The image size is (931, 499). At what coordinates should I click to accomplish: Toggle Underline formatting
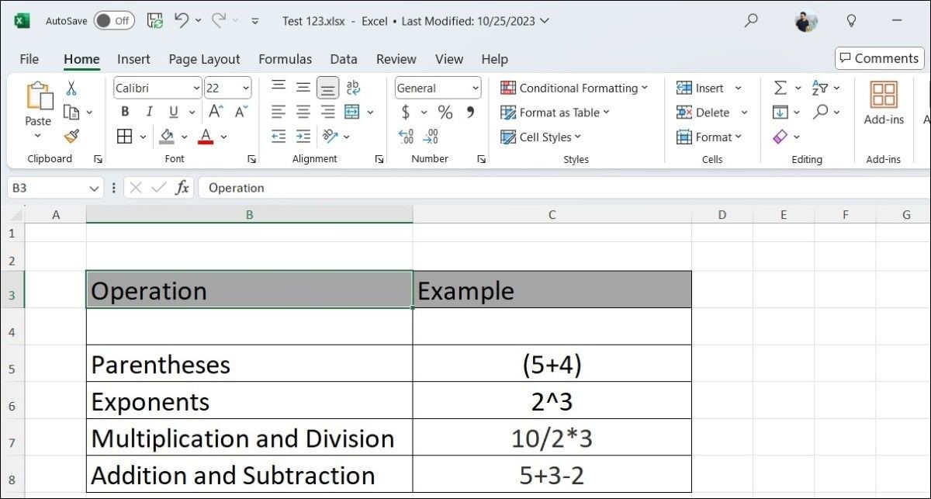tap(173, 112)
